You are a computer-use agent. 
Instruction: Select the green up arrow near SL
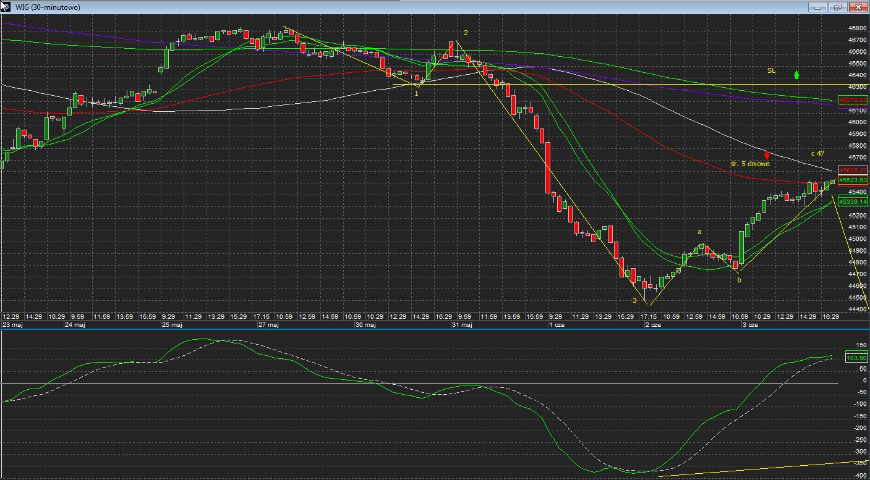[796, 75]
